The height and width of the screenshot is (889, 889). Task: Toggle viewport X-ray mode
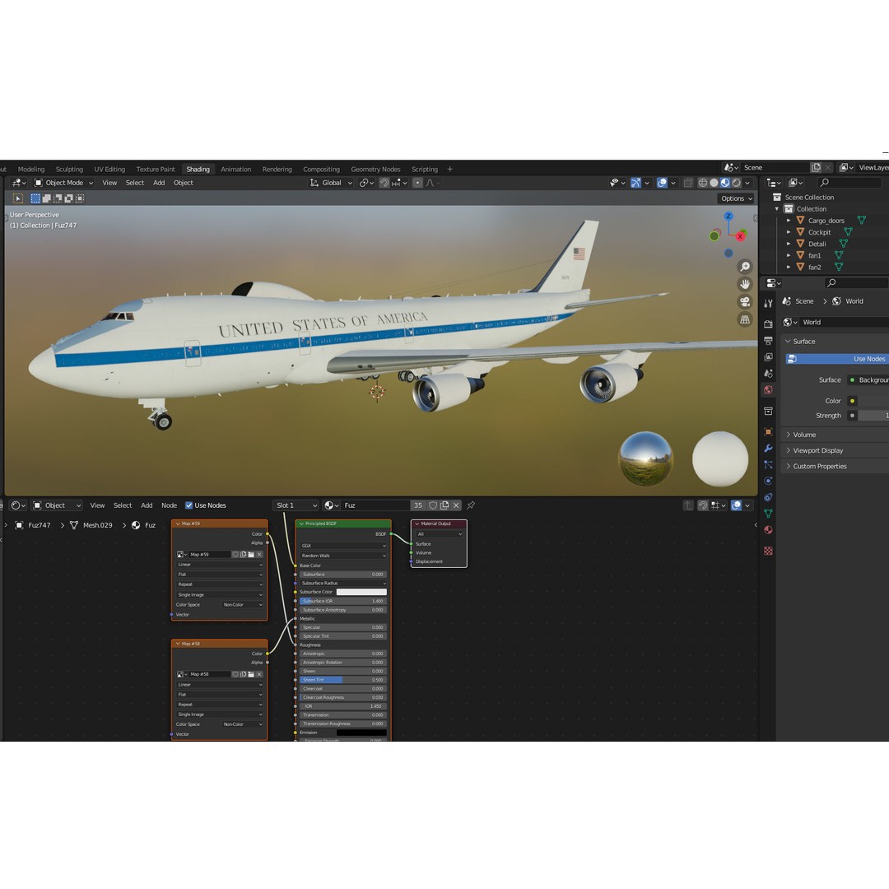687,183
